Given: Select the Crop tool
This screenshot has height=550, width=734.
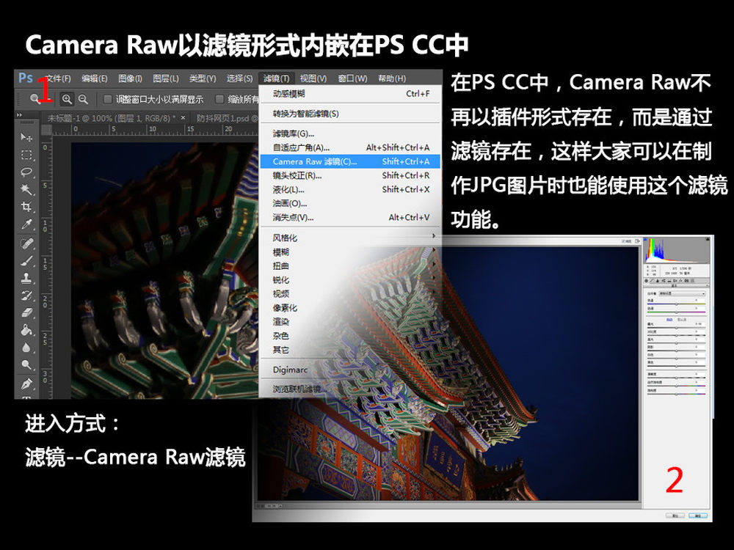Looking at the screenshot, I should click(26, 207).
